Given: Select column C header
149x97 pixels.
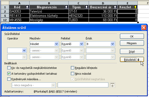Looking at the screenshot, I should click(x=79, y=3).
